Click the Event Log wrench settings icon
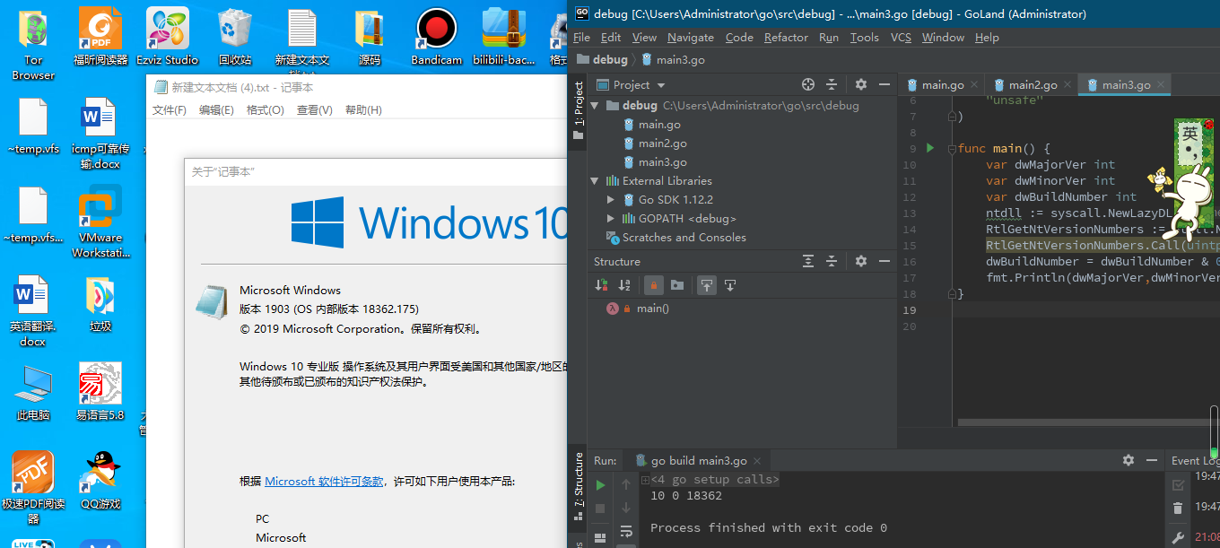 tap(1178, 536)
